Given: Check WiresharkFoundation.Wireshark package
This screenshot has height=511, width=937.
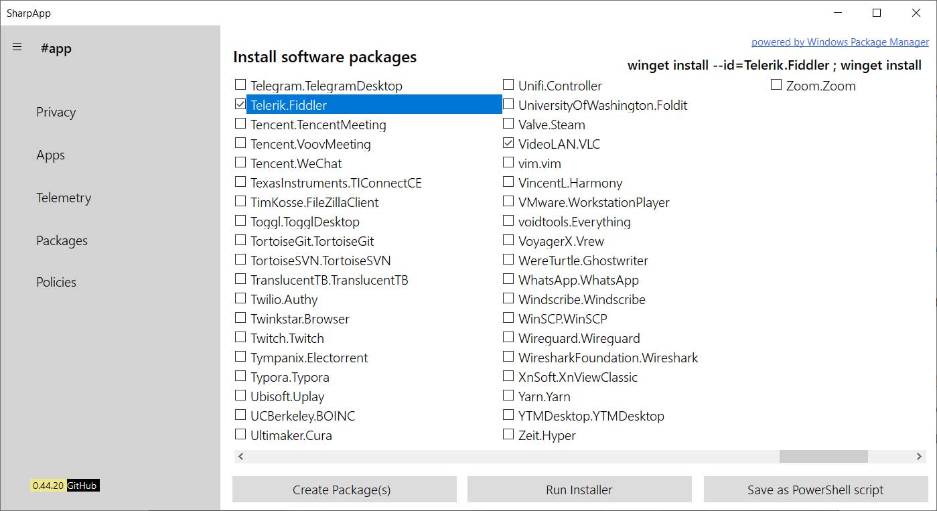Looking at the screenshot, I should [x=508, y=357].
